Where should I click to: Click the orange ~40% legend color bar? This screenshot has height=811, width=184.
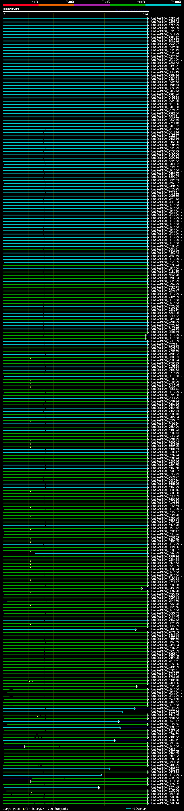(56, 5)
